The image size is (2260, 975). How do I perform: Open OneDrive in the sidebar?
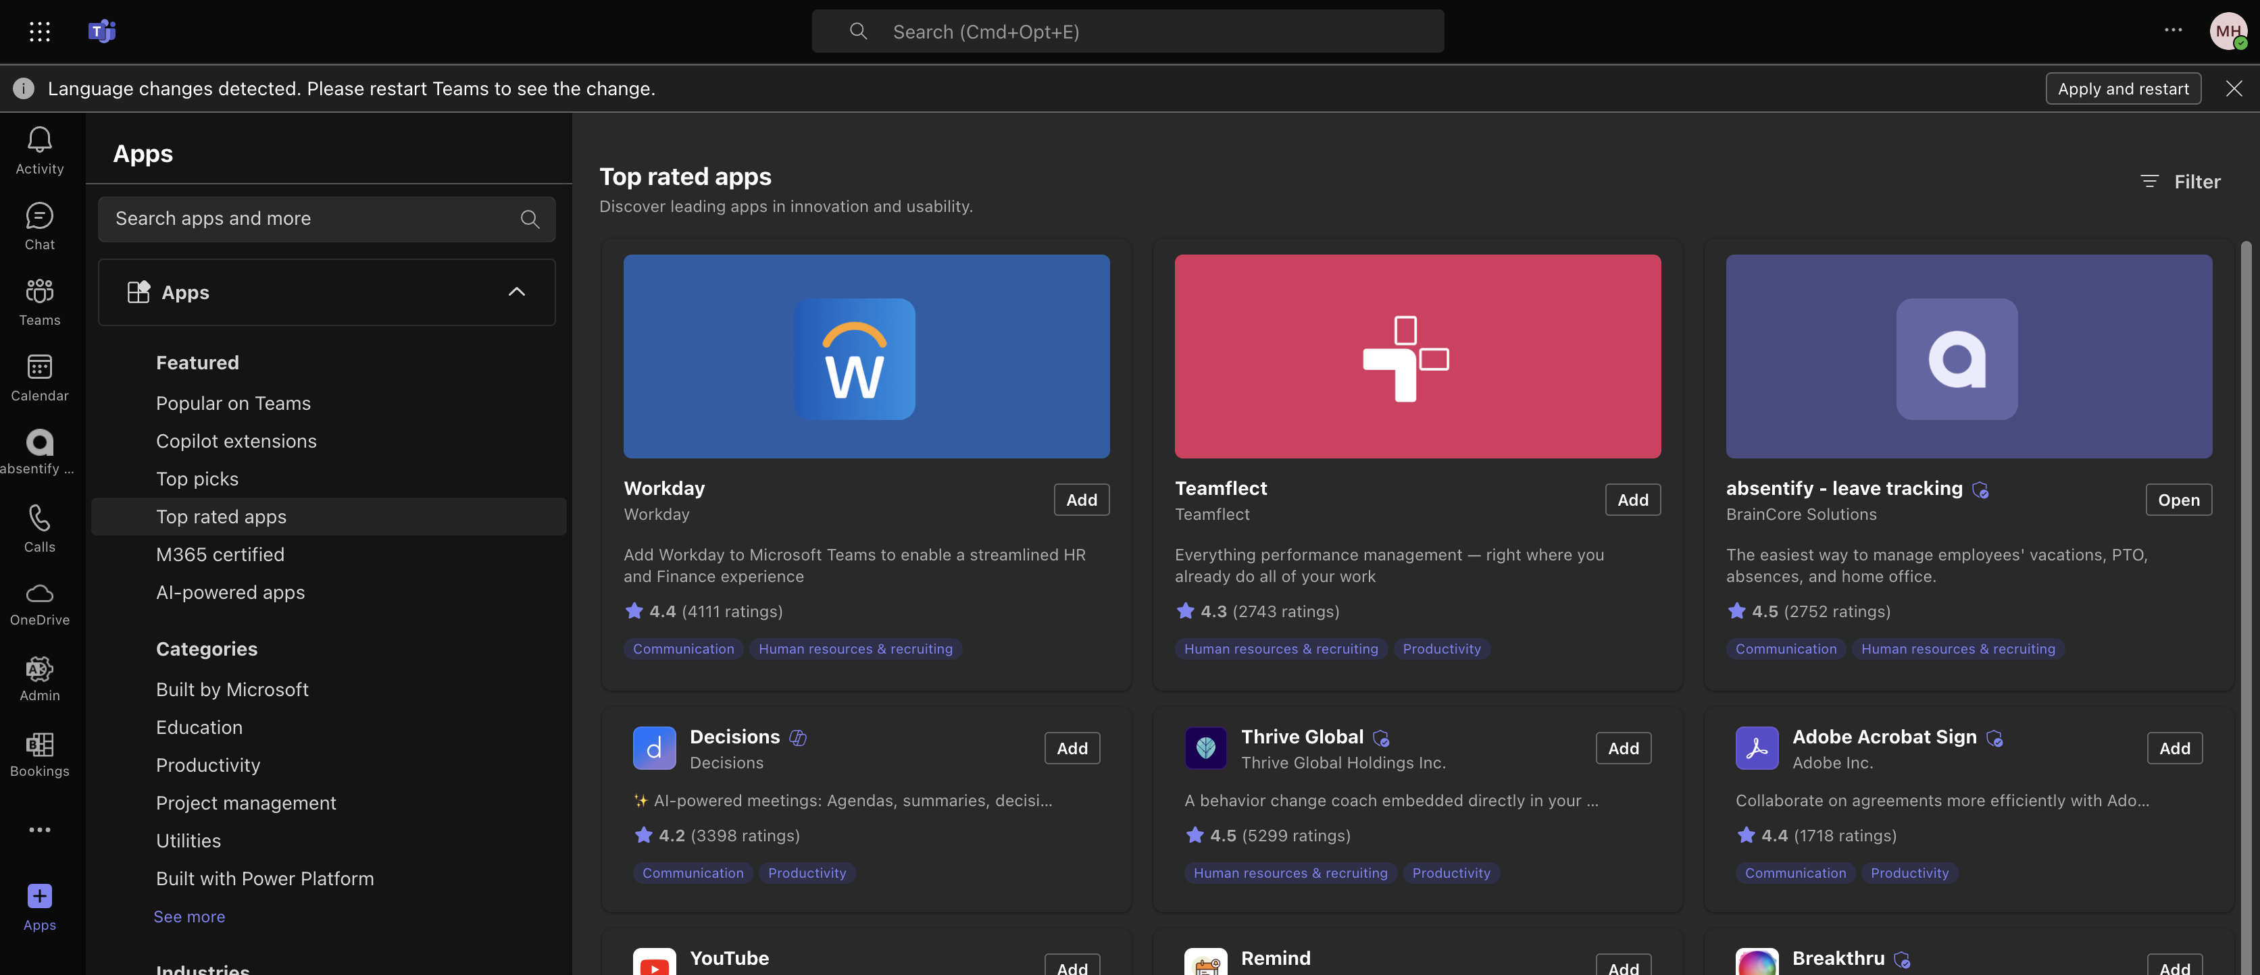[x=39, y=603]
